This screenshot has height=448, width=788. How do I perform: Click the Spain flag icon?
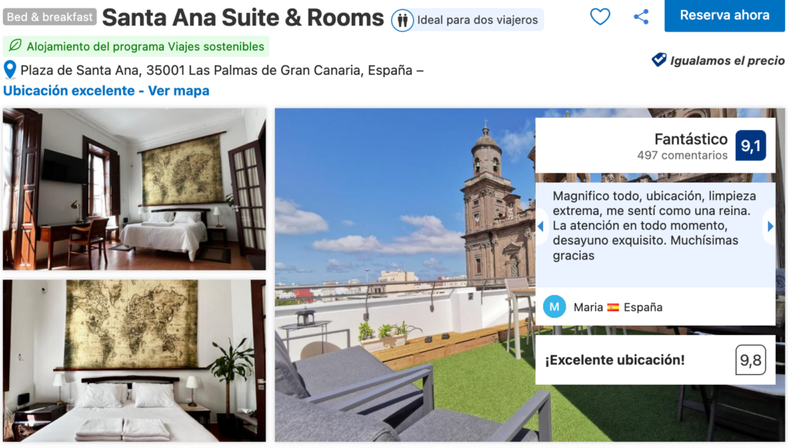613,307
